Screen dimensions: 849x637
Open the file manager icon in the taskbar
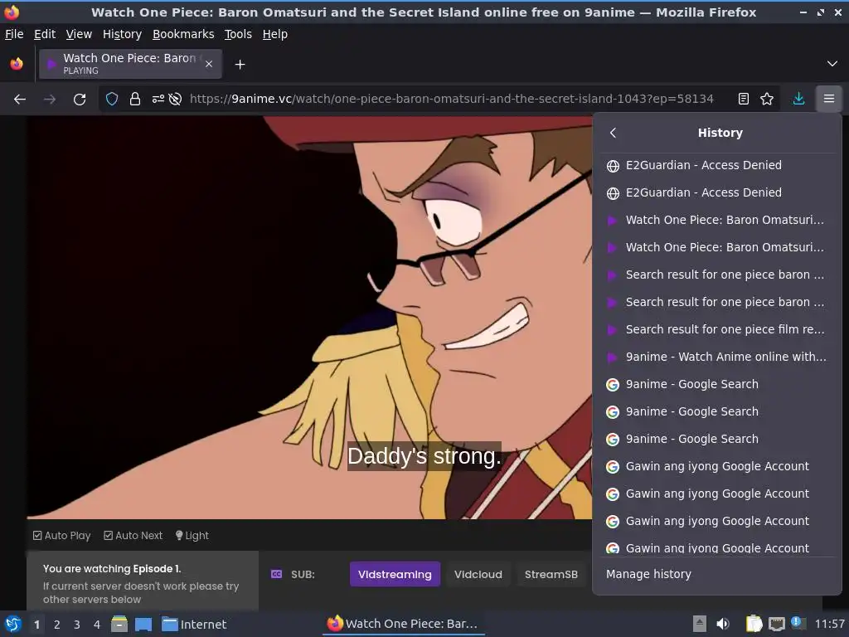coord(119,624)
